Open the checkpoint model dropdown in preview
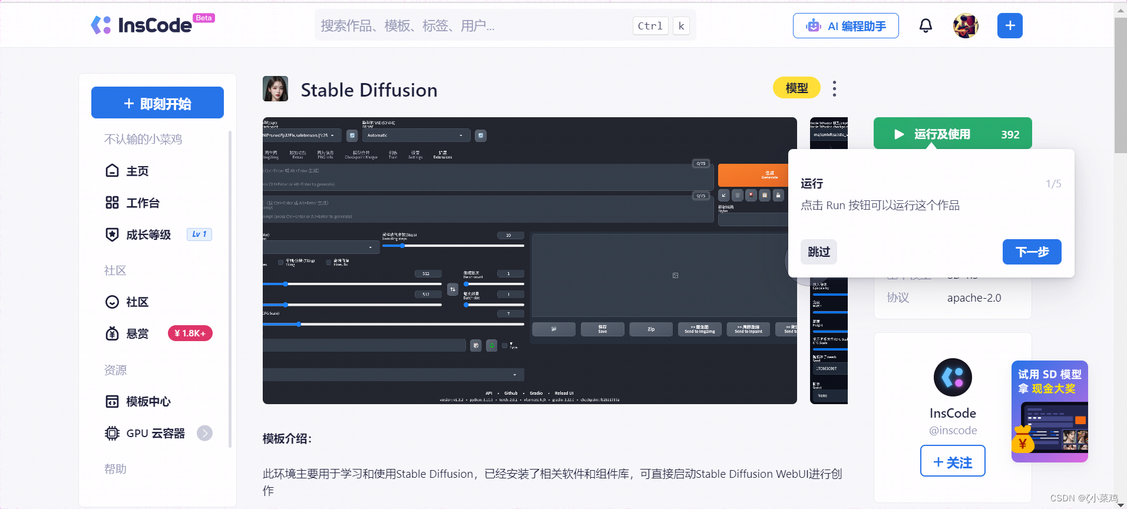 302,135
